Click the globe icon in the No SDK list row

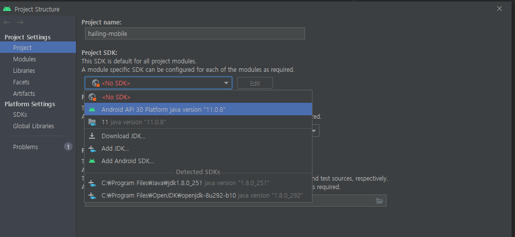click(x=92, y=97)
